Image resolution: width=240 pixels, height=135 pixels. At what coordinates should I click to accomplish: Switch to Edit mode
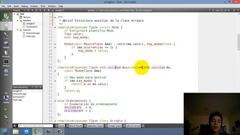click(x=6, y=26)
